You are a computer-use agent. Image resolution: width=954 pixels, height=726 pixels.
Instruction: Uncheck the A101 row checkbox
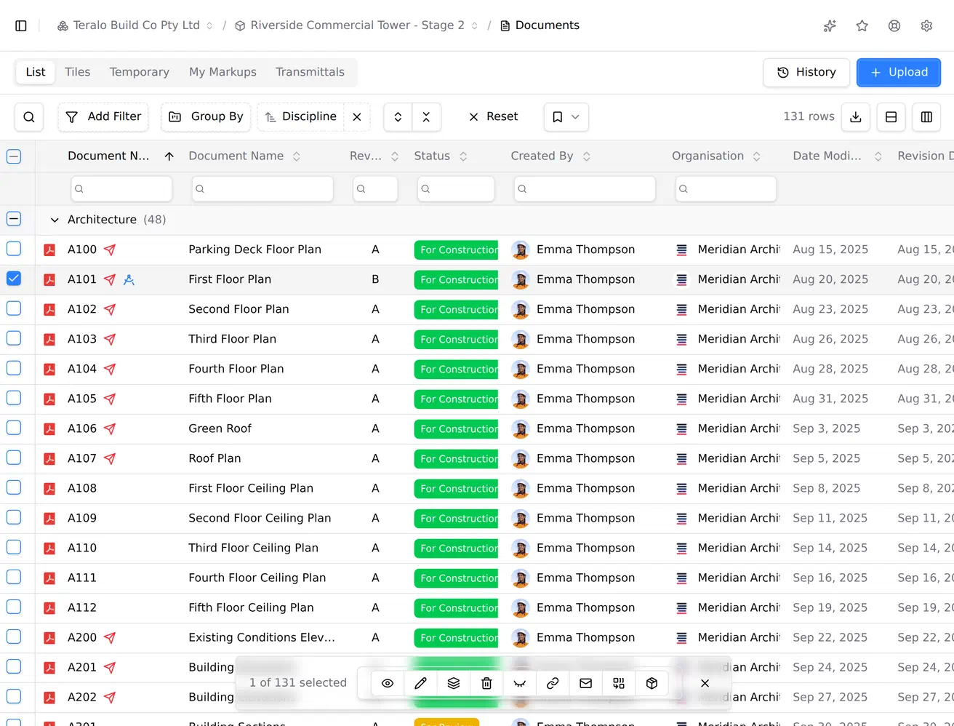pos(14,279)
